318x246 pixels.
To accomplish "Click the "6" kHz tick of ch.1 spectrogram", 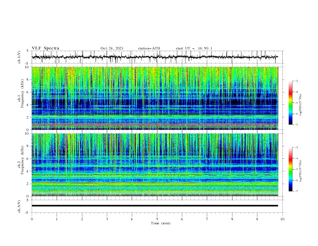I will (x=29, y=92).
